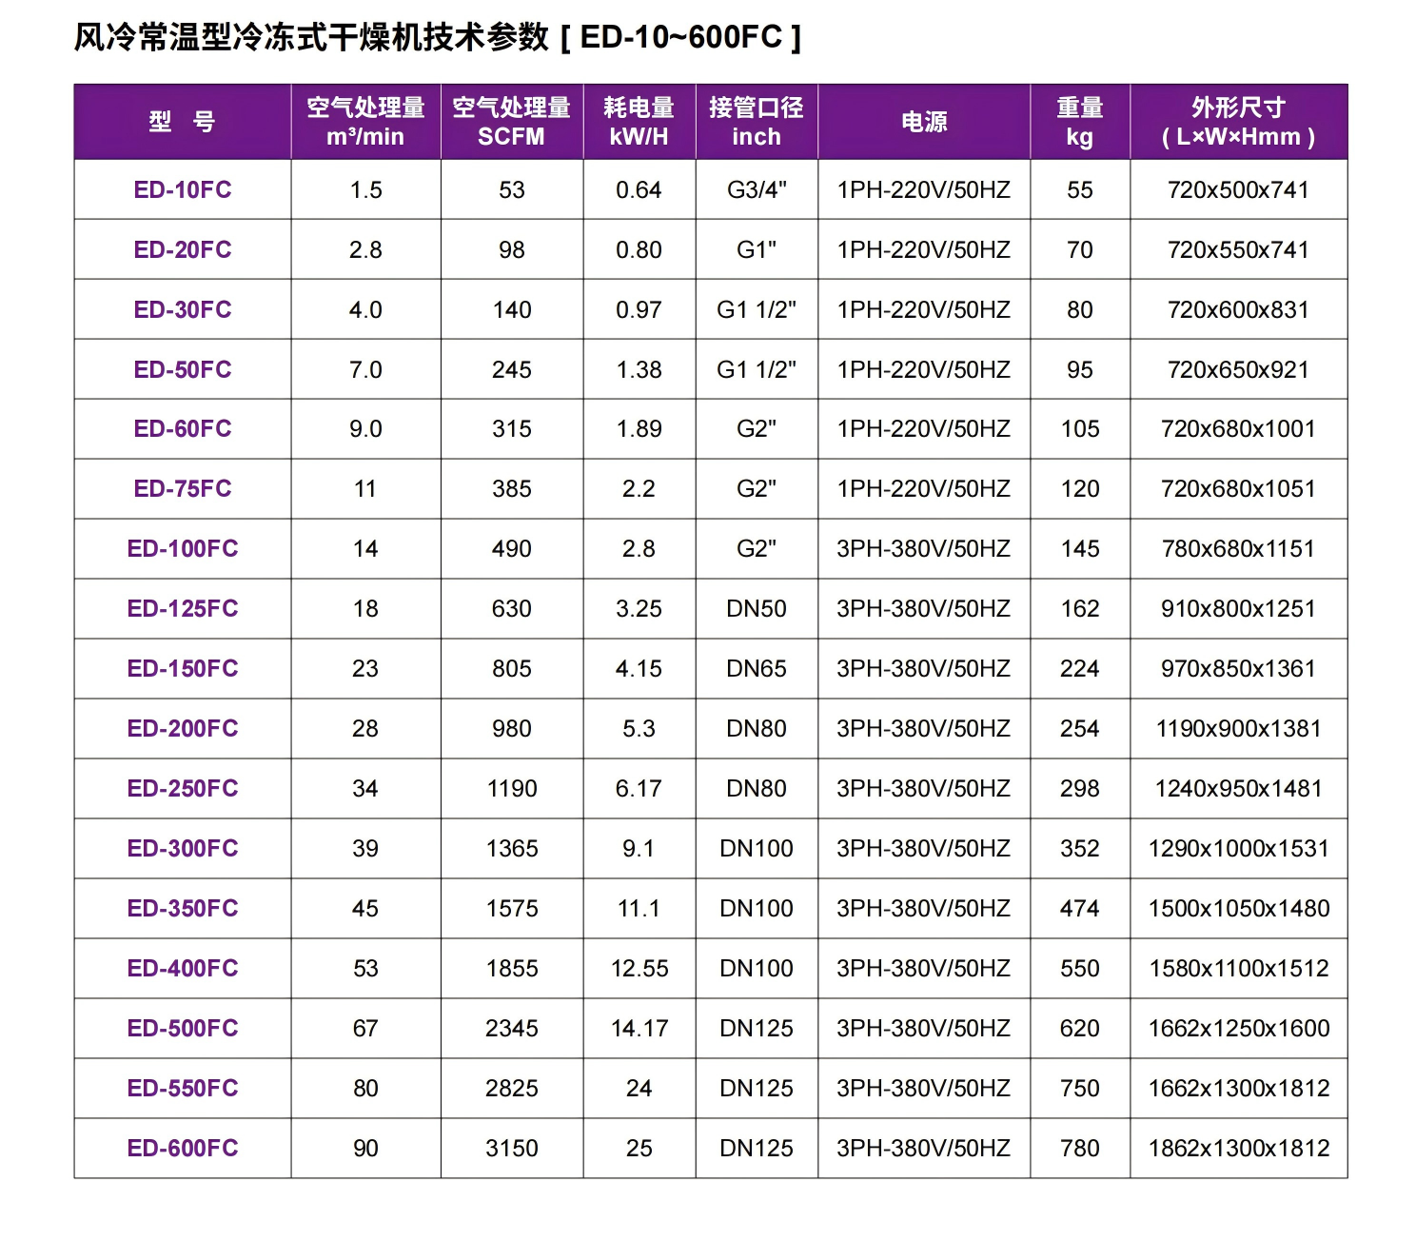Click the 电源 column header
The width and height of the screenshot is (1416, 1241).
pos(923,122)
